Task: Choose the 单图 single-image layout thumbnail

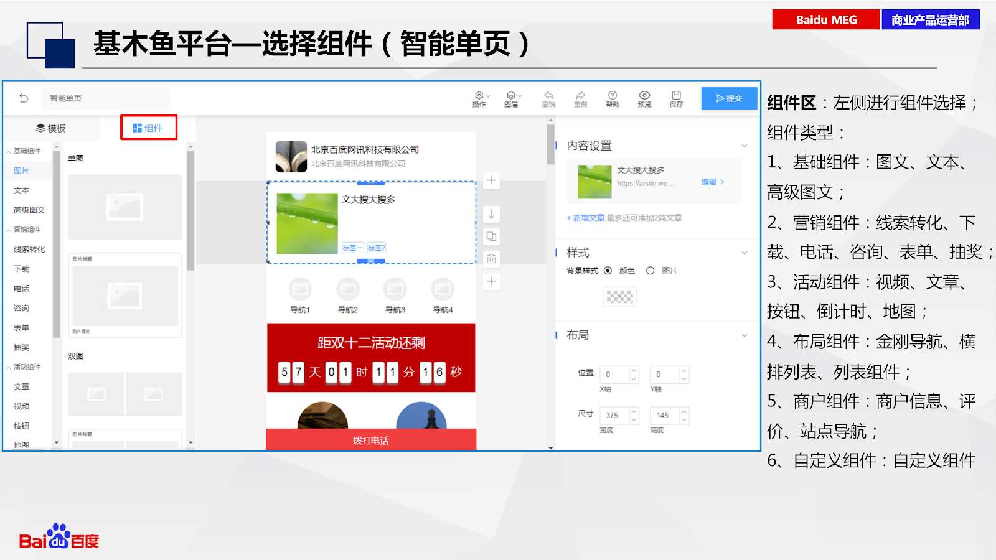Action: pos(125,207)
